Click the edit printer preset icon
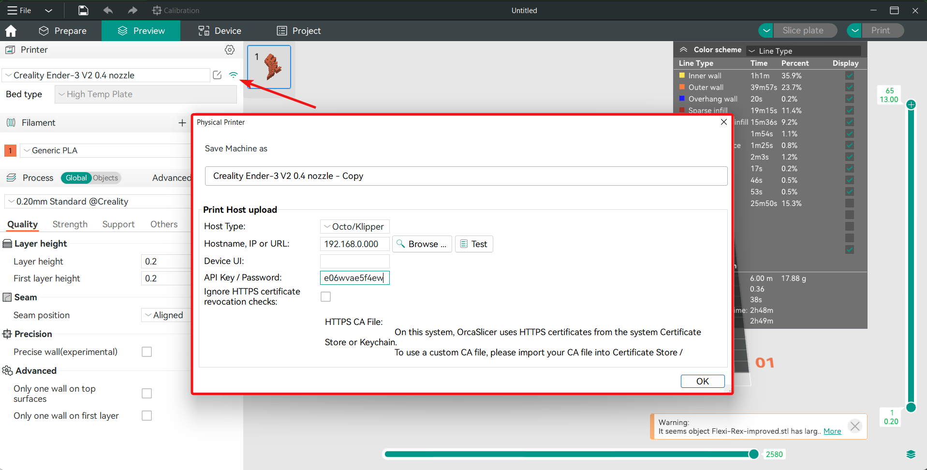927x470 pixels. pyautogui.click(x=217, y=75)
